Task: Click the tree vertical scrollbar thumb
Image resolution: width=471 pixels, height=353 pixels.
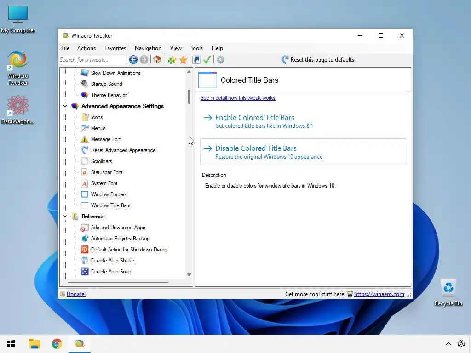Action: (189, 97)
